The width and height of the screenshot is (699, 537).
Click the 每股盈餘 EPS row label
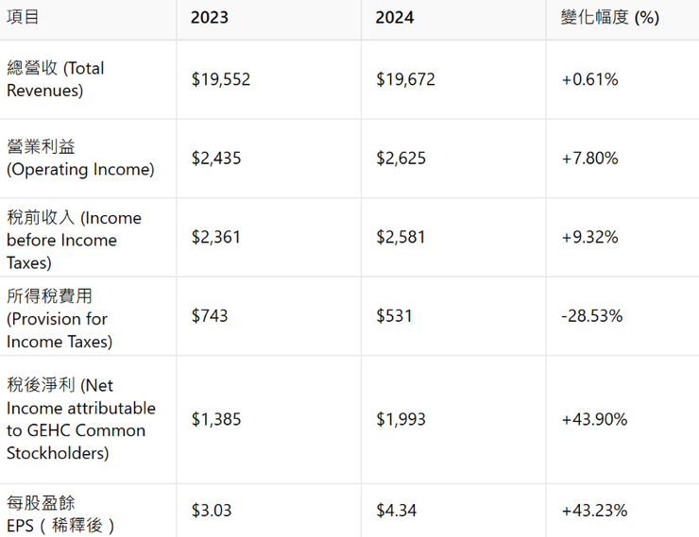(60, 514)
